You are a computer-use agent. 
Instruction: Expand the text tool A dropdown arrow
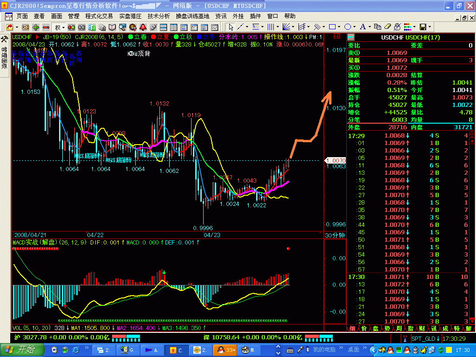pyautogui.click(x=370, y=27)
